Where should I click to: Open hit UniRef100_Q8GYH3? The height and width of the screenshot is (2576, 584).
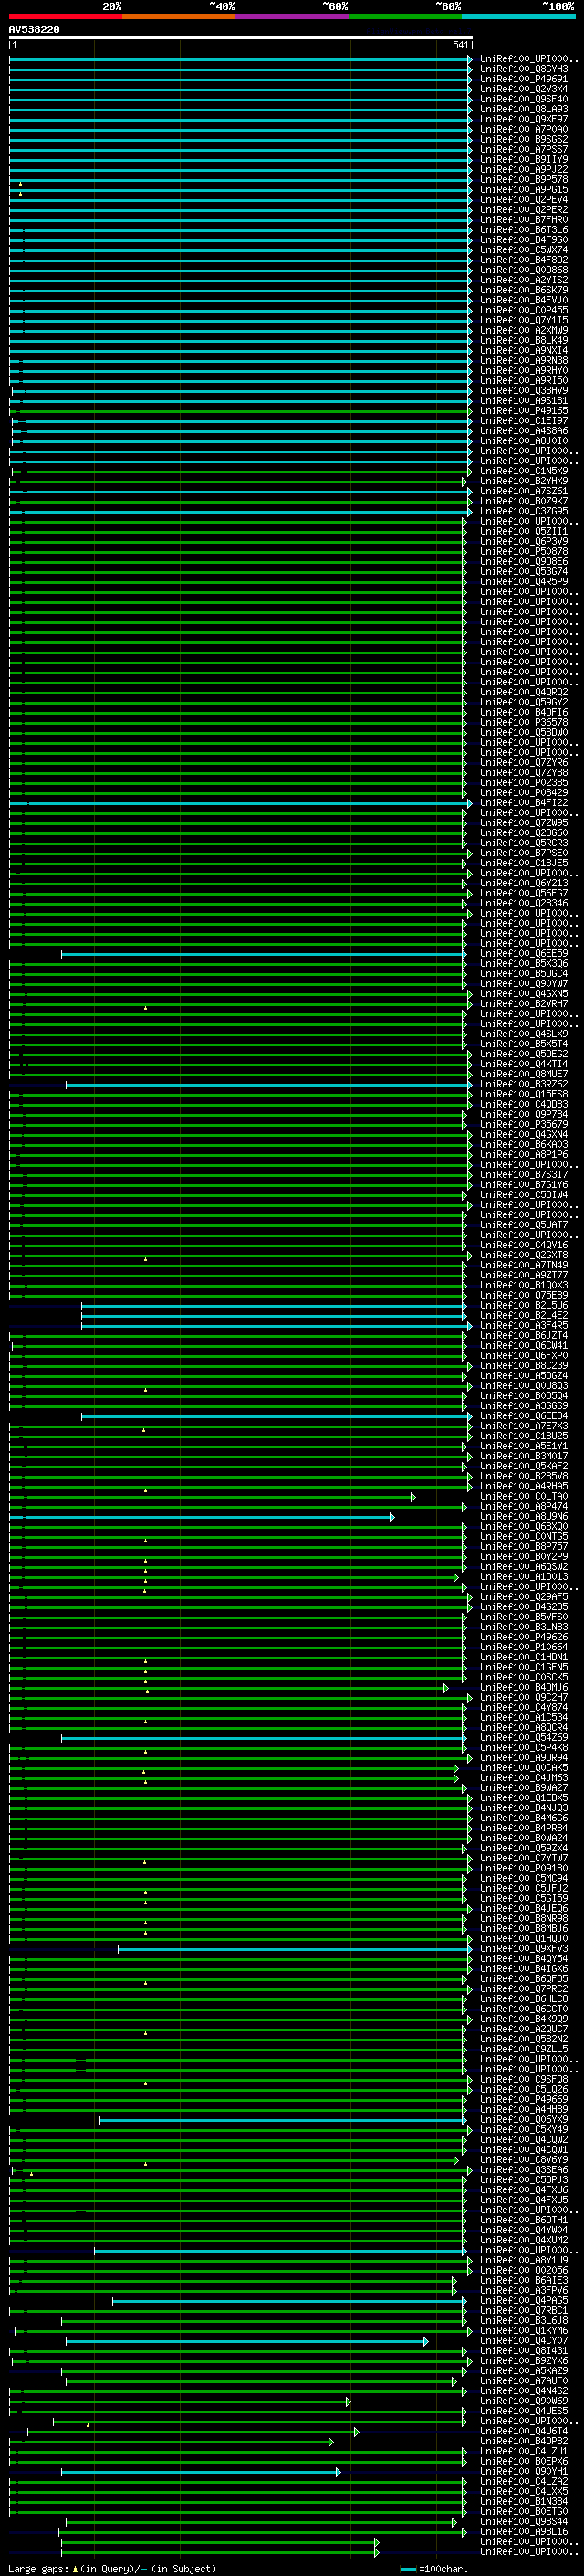point(524,69)
